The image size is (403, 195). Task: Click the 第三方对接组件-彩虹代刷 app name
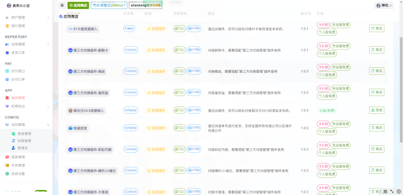point(90,150)
